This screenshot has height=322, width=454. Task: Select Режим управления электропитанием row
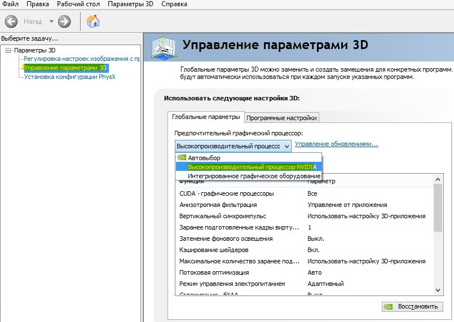point(305,284)
